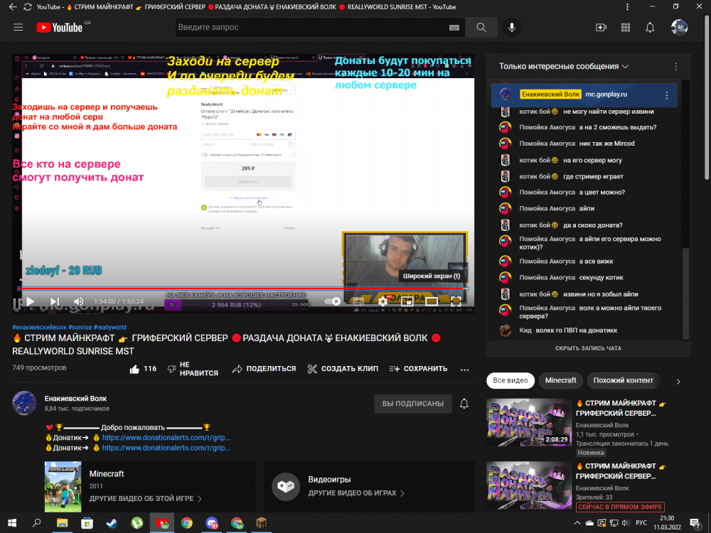This screenshot has height=533, width=711.
Task: Click 'СКРЫТЬ ЗАПИСЬ ЧАТА' button
Action: coord(588,348)
